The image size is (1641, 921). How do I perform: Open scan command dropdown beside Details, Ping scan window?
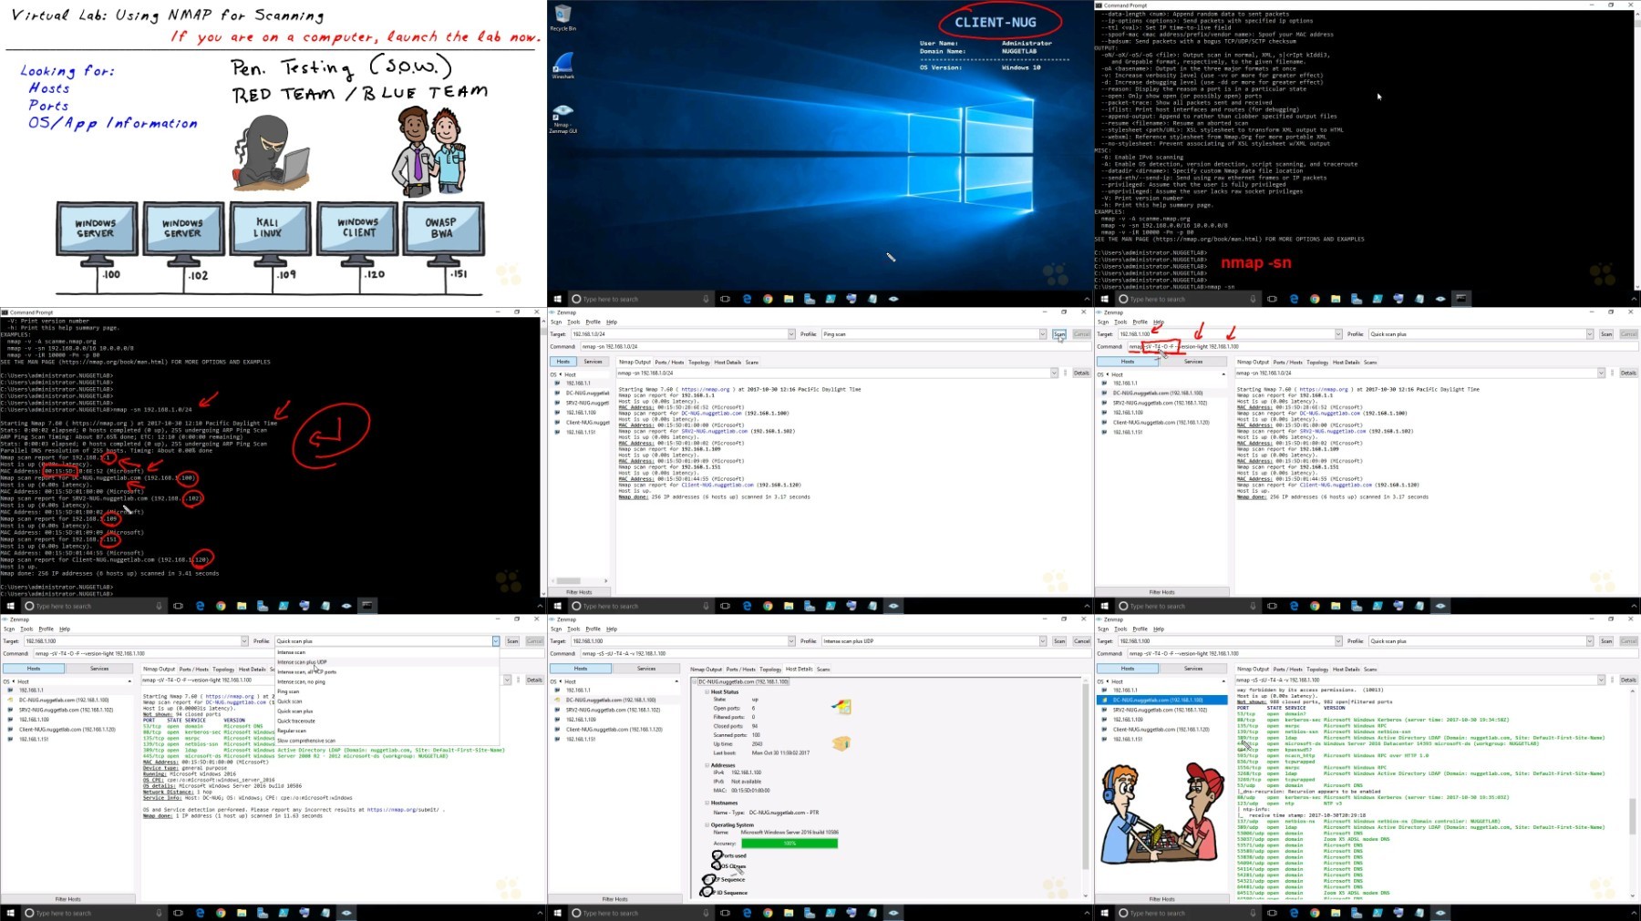point(1054,373)
